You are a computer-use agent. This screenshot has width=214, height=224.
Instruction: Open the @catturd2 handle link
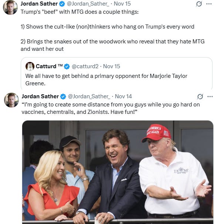(85, 66)
